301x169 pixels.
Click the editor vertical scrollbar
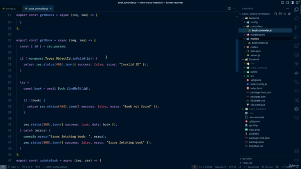click(x=237, y=55)
